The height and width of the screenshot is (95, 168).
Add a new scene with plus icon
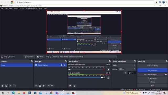point(2,86)
